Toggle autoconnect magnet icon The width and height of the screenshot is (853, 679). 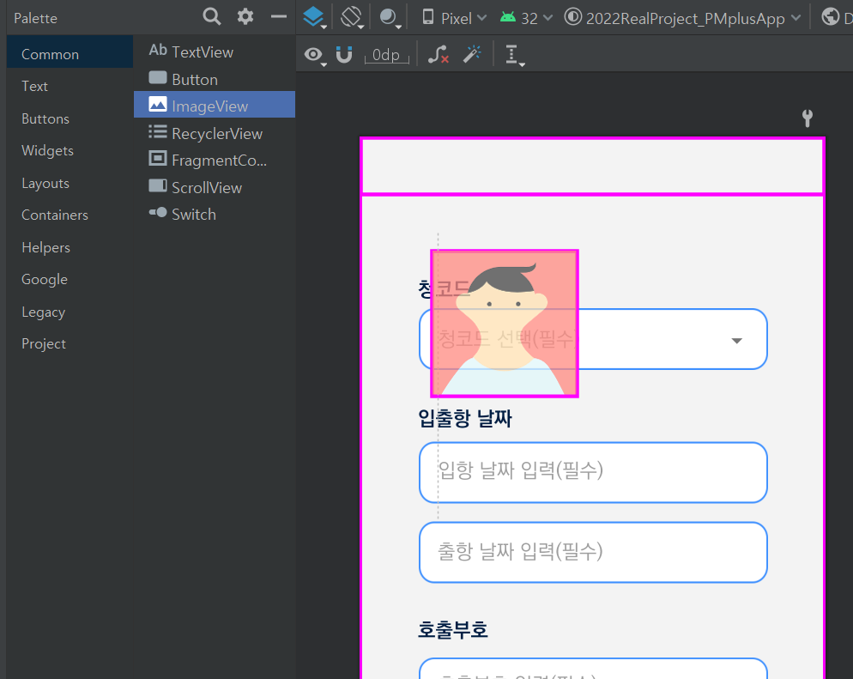[344, 54]
